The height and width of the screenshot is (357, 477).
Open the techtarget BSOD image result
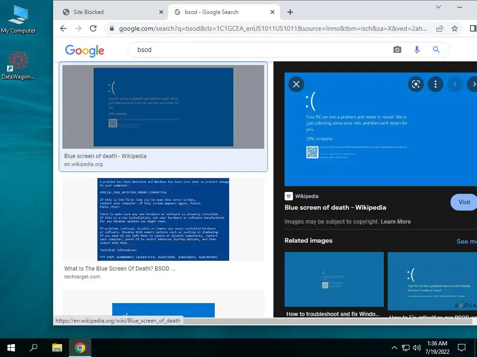[x=163, y=219]
